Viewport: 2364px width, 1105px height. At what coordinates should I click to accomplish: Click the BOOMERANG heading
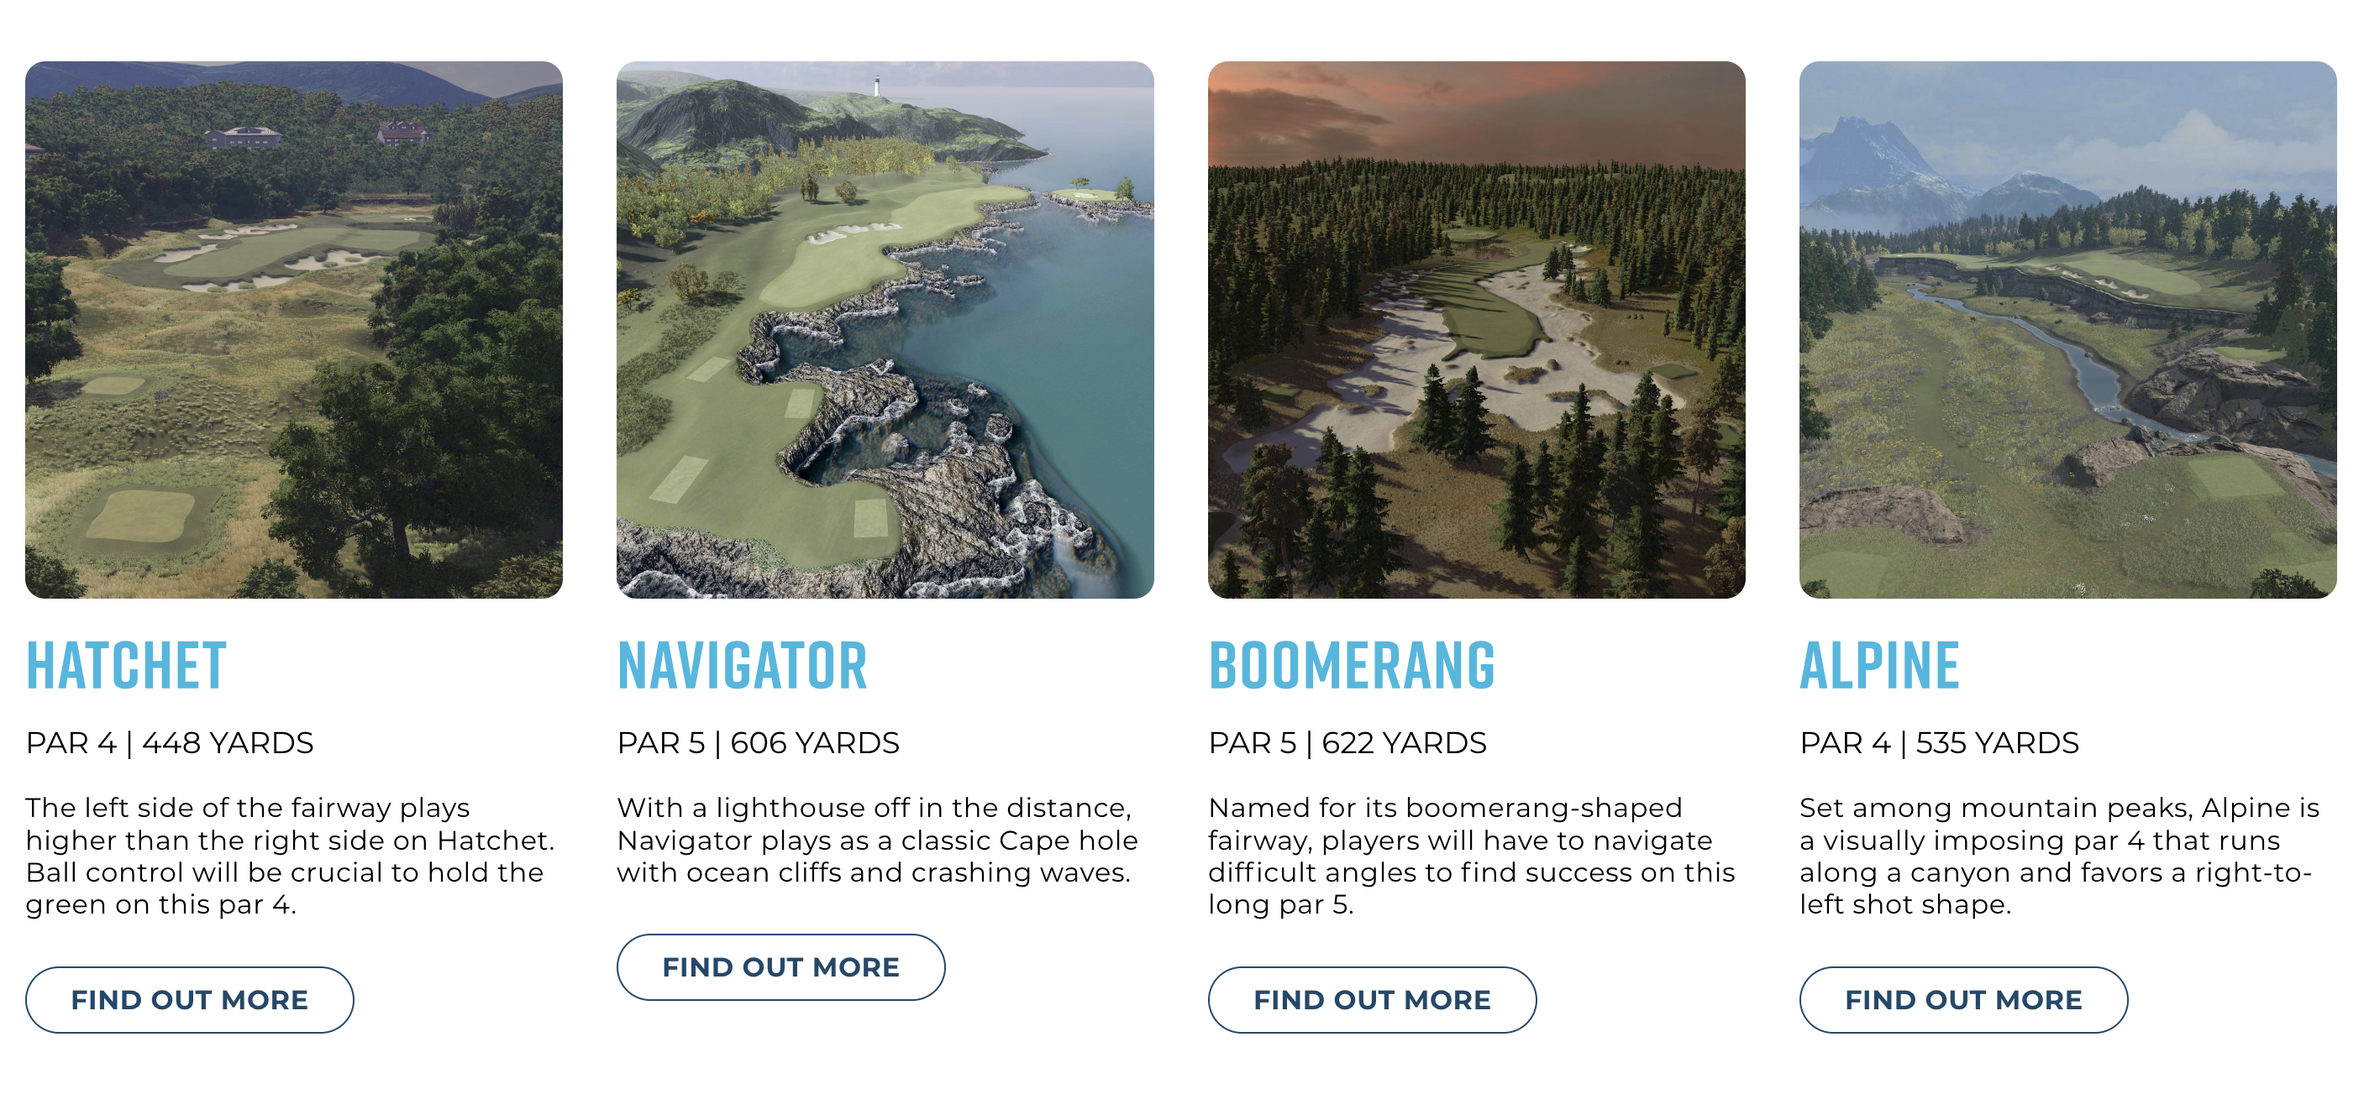pyautogui.click(x=1351, y=666)
